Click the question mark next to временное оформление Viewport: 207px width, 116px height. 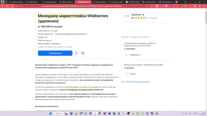(87, 34)
